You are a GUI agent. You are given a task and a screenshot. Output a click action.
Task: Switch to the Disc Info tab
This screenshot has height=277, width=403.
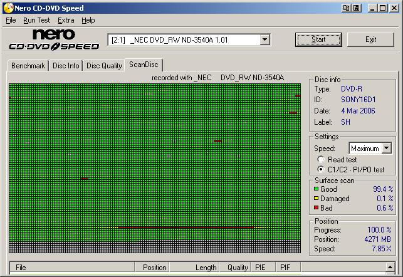click(66, 66)
